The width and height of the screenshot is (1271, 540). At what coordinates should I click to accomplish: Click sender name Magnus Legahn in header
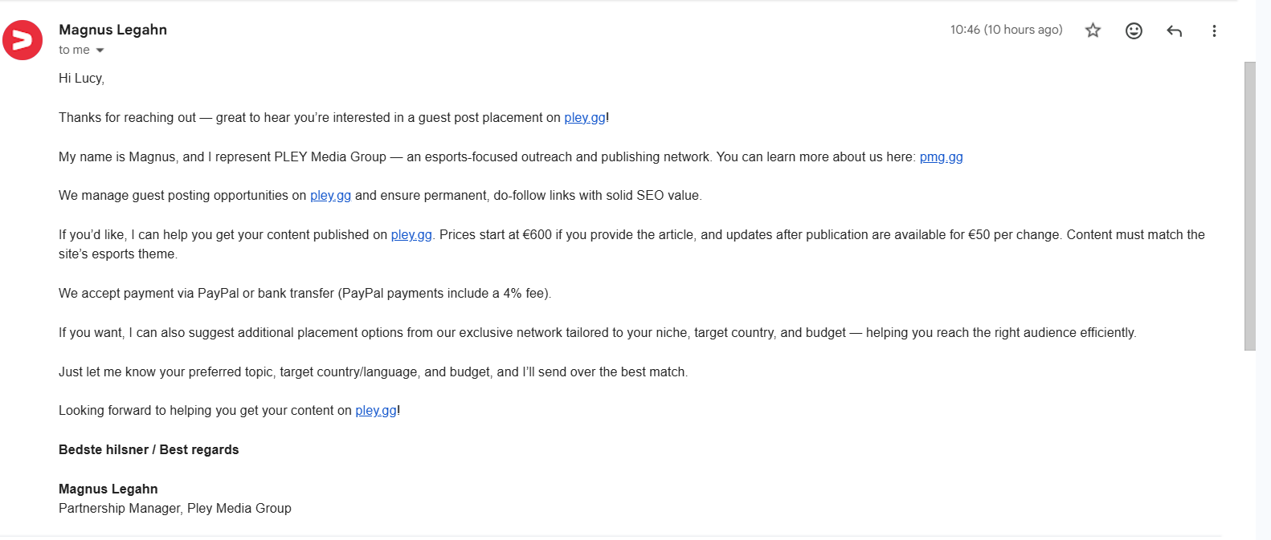112,30
